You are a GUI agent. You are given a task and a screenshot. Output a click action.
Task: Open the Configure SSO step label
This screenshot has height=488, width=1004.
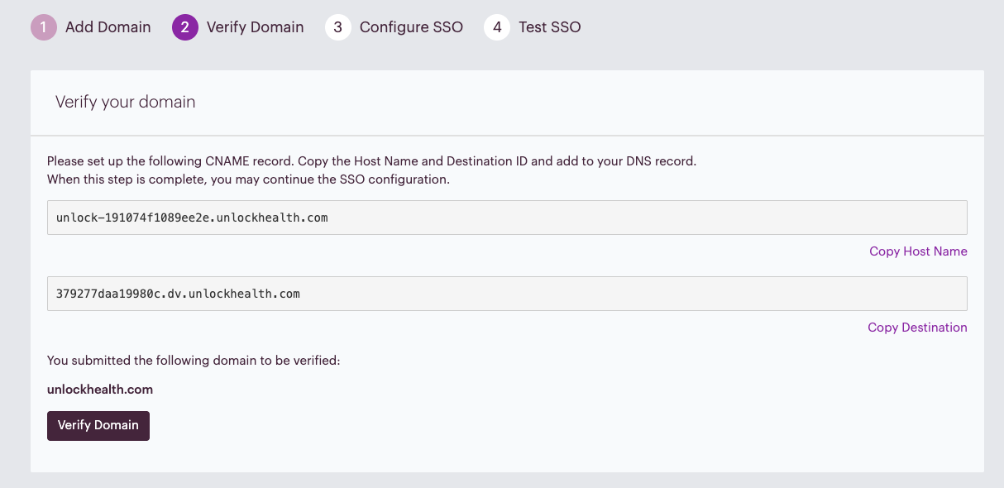(411, 27)
